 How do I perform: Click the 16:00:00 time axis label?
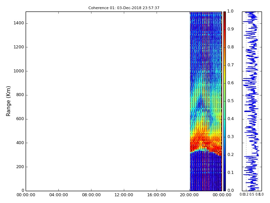(x=157, y=195)
